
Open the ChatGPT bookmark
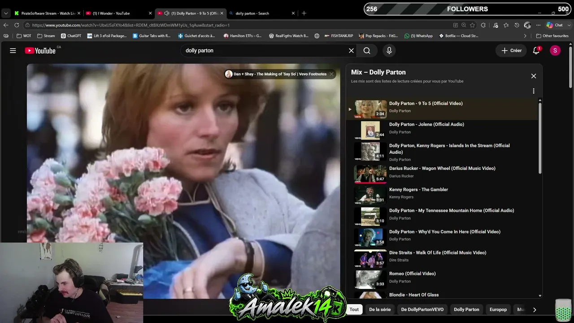click(x=71, y=36)
